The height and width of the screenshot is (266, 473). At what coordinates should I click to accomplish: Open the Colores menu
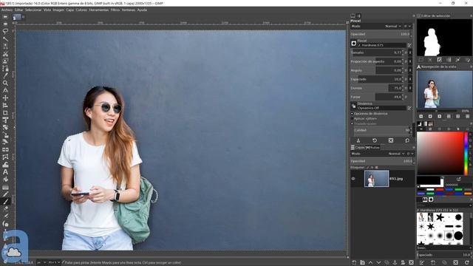pyautogui.click(x=81, y=10)
